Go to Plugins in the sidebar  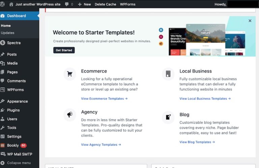coord(13,110)
